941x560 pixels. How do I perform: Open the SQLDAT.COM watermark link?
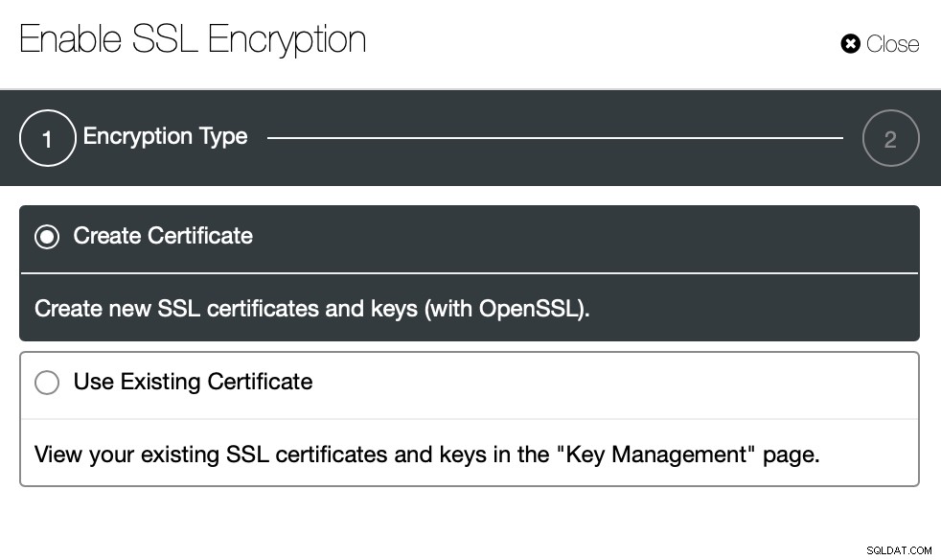coord(899,550)
